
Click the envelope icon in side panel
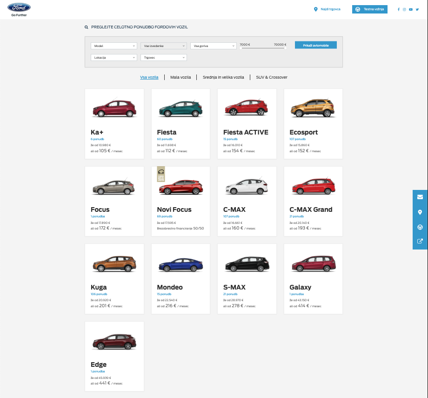coord(420,197)
